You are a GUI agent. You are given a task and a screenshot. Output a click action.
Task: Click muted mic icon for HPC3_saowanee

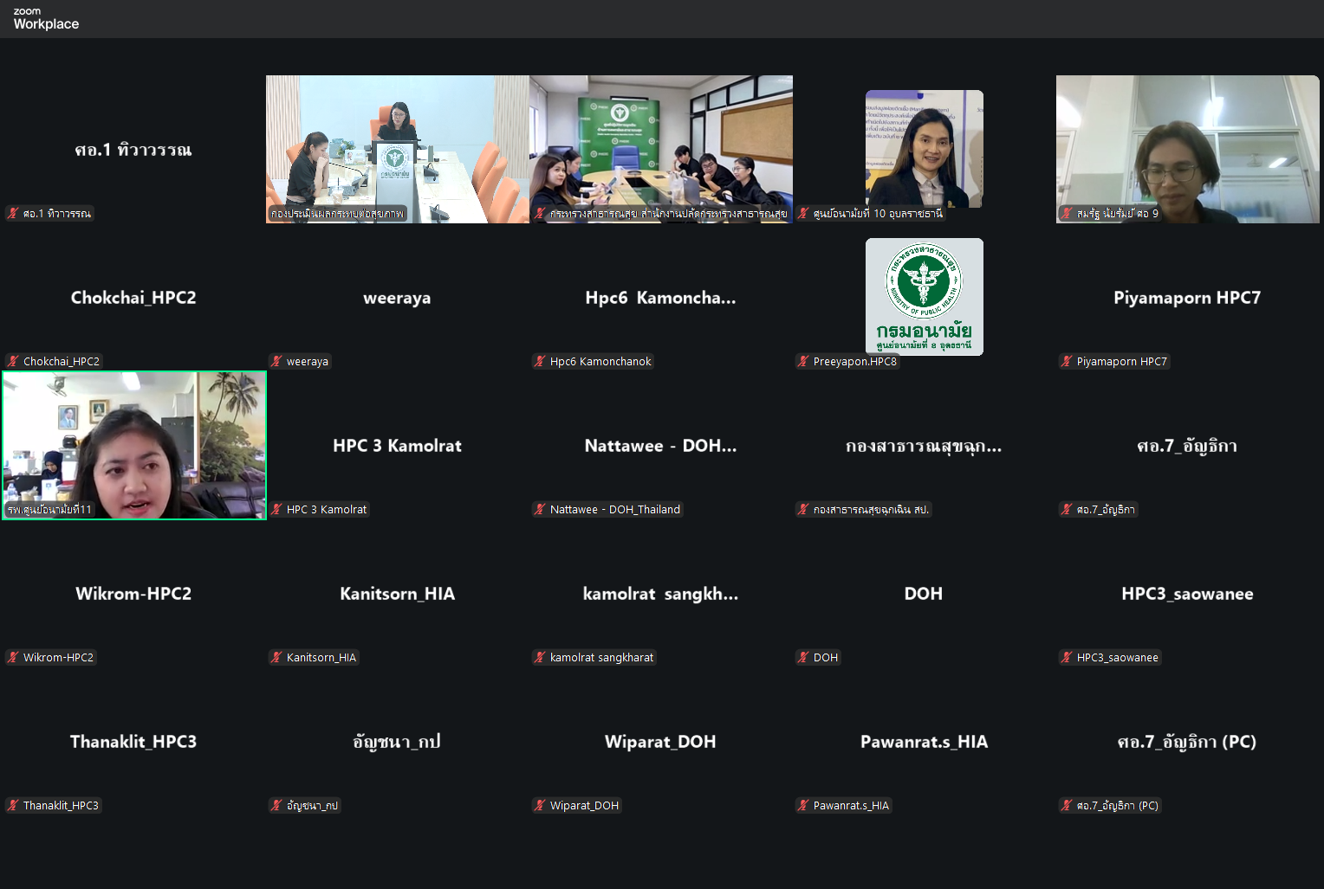point(1067,657)
